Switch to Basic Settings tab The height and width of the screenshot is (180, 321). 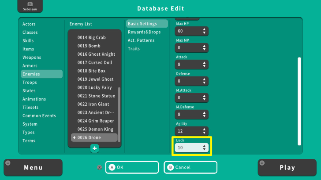click(x=147, y=24)
